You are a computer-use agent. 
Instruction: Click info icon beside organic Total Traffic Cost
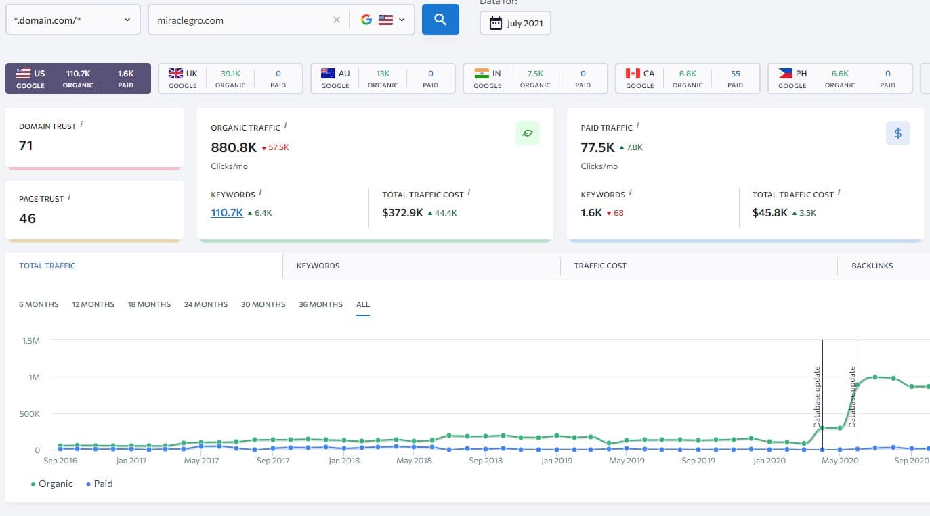pos(469,193)
